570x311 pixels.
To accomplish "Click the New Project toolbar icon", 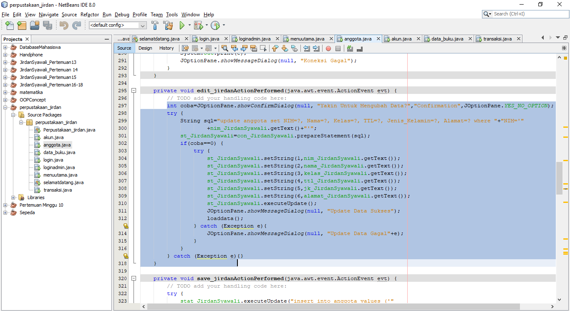I will (22, 26).
